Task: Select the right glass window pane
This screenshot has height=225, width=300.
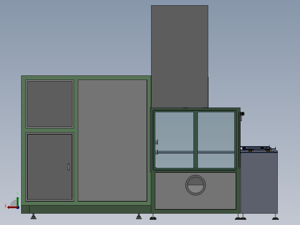Action: tap(216, 140)
